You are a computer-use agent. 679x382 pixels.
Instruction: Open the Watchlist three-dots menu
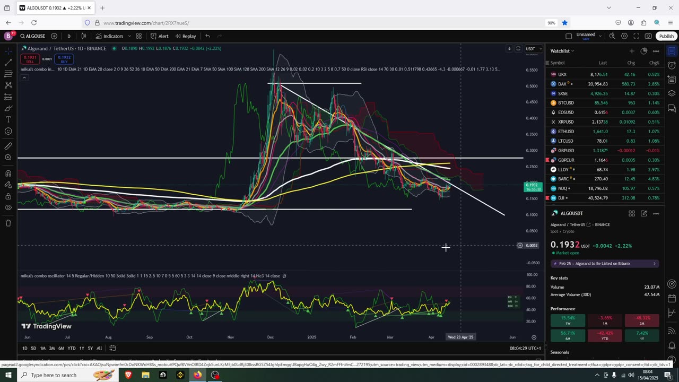coord(656,51)
